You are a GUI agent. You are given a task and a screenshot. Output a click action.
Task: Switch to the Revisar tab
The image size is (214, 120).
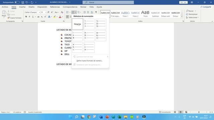(83, 7)
